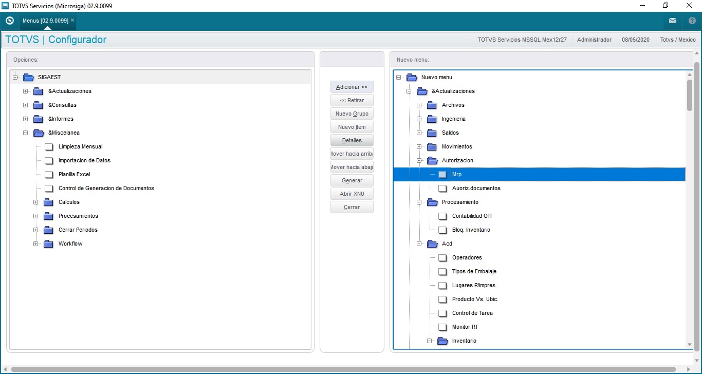
Task: Click the item icon beside Control de Tarea
Action: [442, 313]
